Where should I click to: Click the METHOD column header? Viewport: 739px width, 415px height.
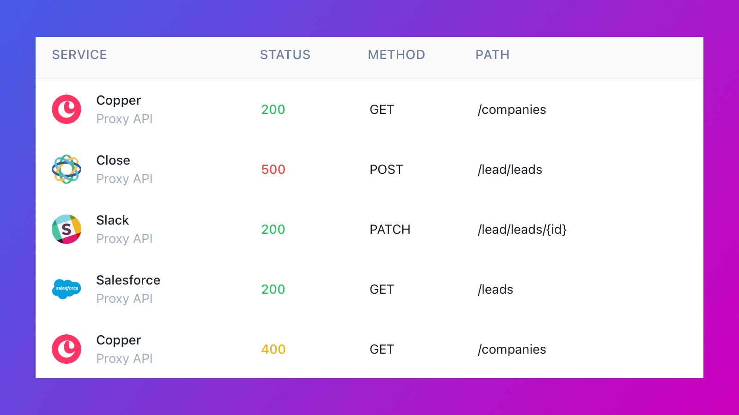click(x=396, y=54)
